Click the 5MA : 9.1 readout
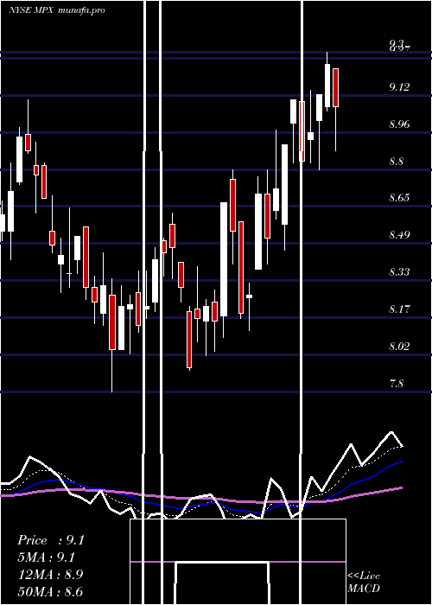The image size is (432, 605). [47, 557]
